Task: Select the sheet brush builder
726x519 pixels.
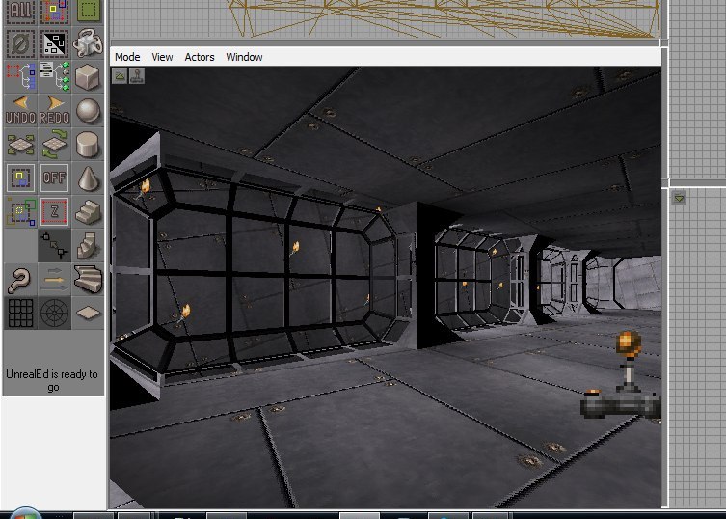Action: click(x=88, y=313)
